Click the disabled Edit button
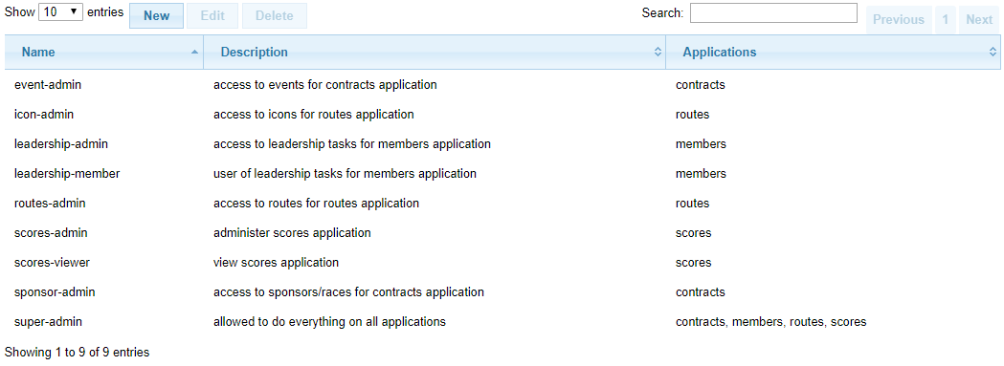This screenshot has height=366, width=1004. (x=212, y=16)
